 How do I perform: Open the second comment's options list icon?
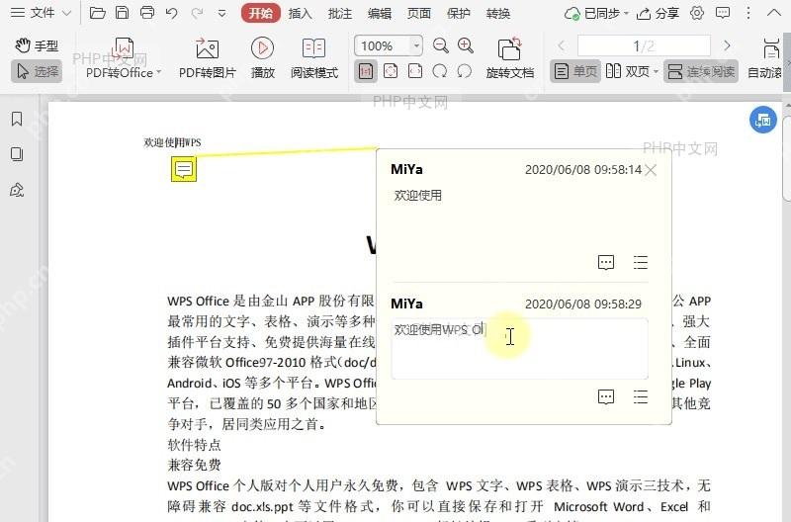point(641,396)
